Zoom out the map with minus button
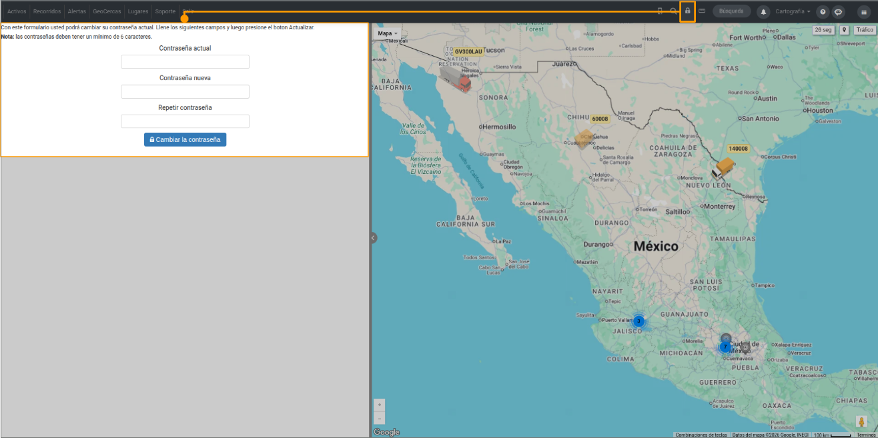This screenshot has height=438, width=878. 380,418
